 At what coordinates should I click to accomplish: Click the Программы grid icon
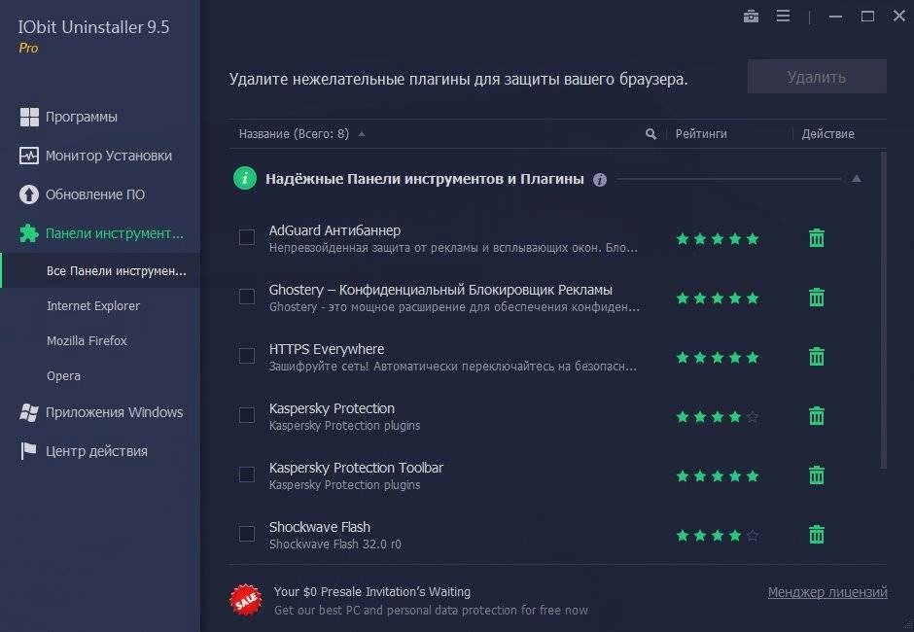(x=29, y=117)
